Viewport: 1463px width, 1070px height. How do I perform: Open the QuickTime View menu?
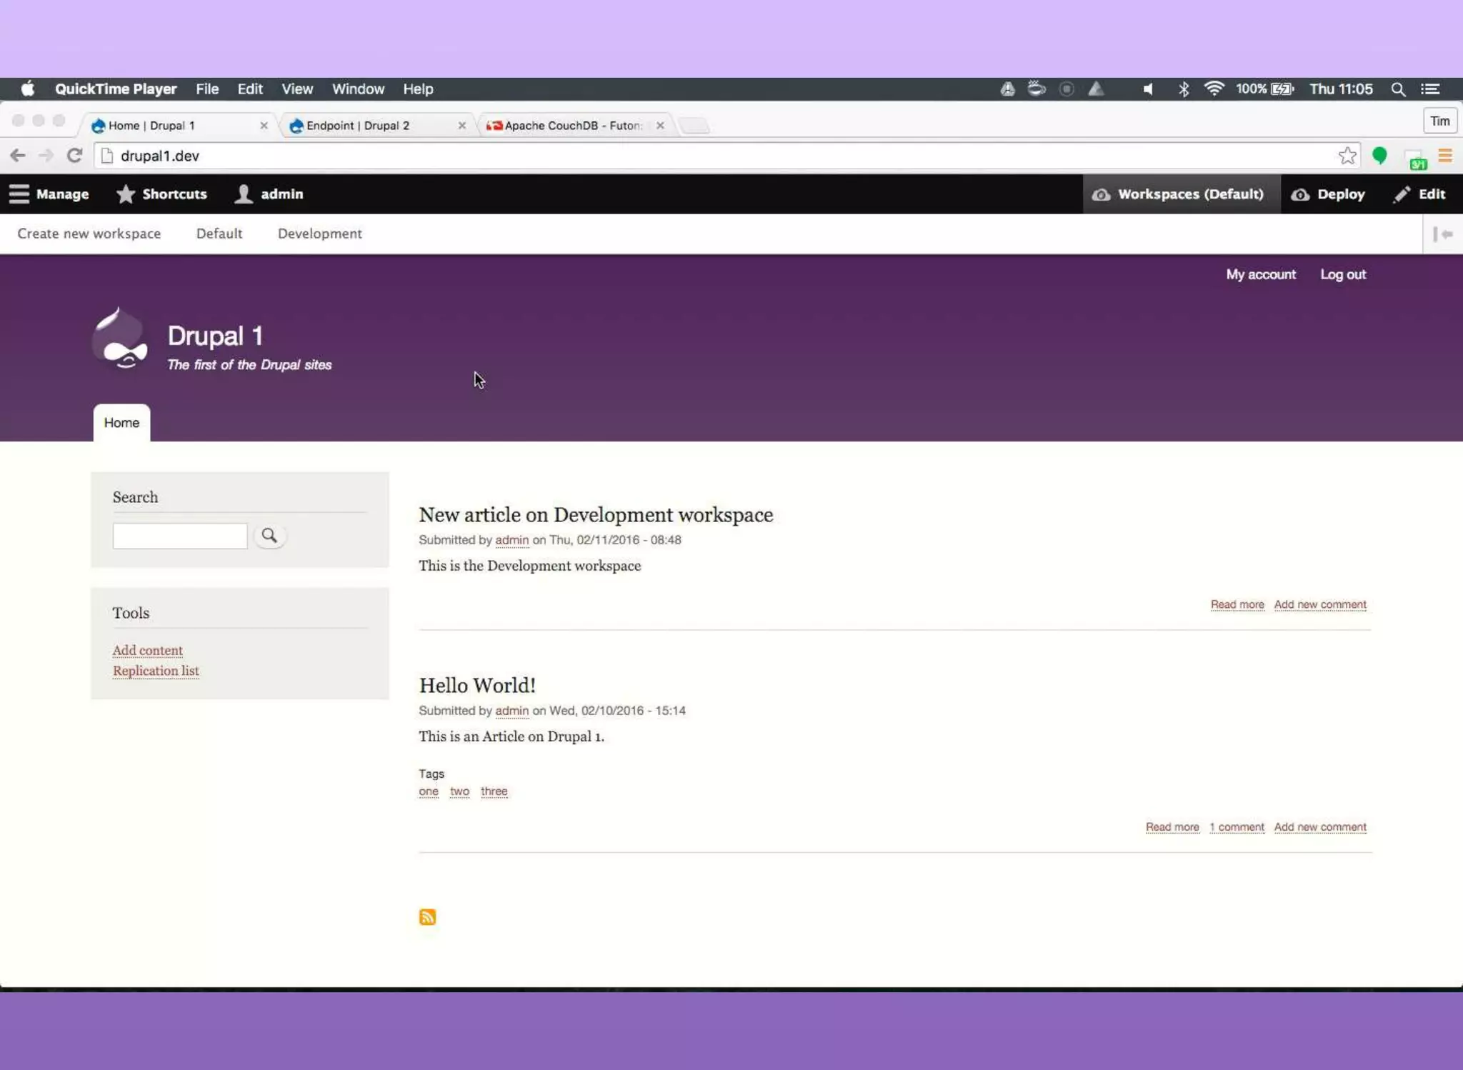tap(296, 89)
